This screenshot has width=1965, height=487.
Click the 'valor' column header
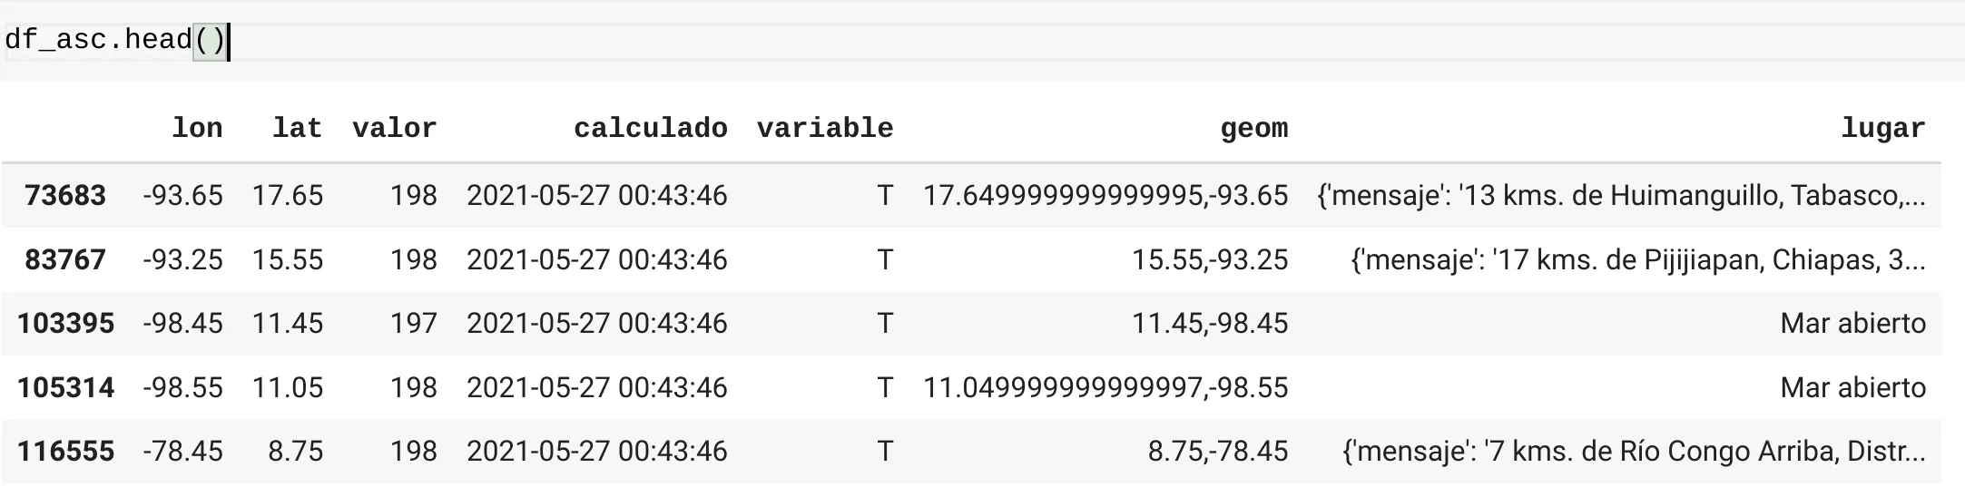[395, 129]
